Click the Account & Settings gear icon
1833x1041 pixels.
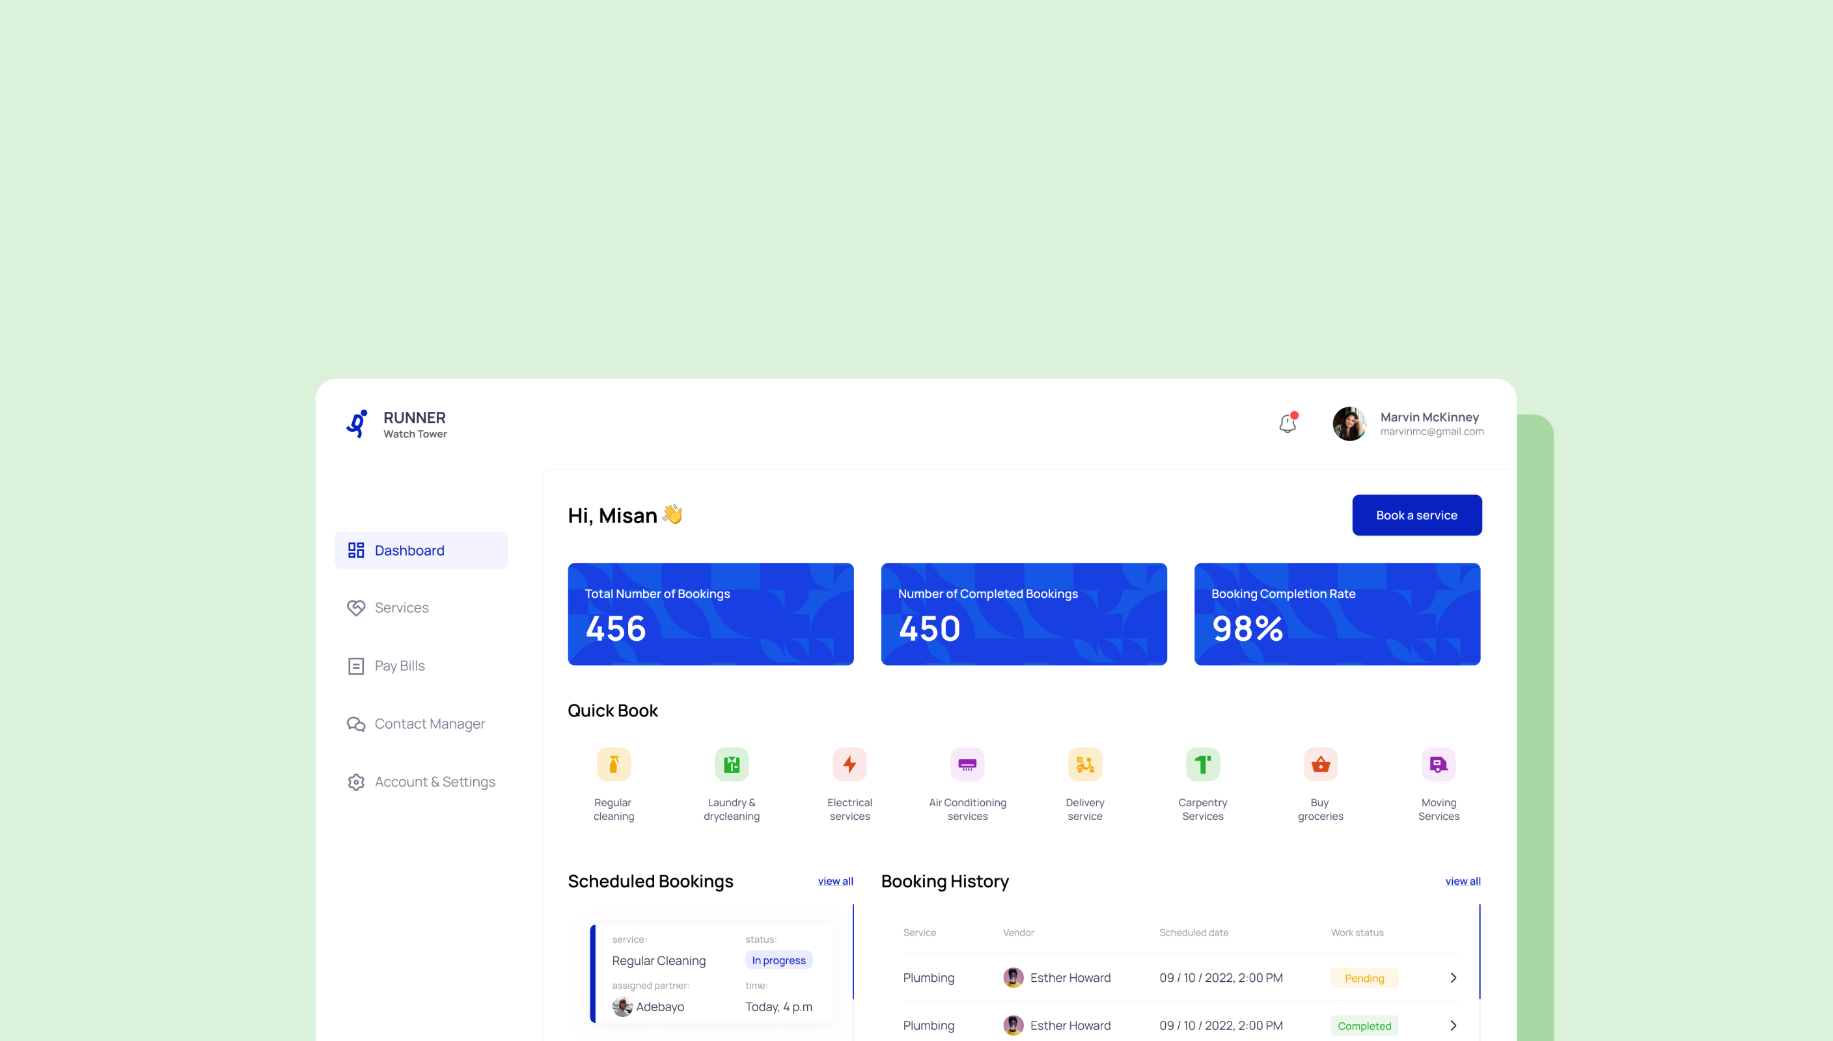(355, 781)
